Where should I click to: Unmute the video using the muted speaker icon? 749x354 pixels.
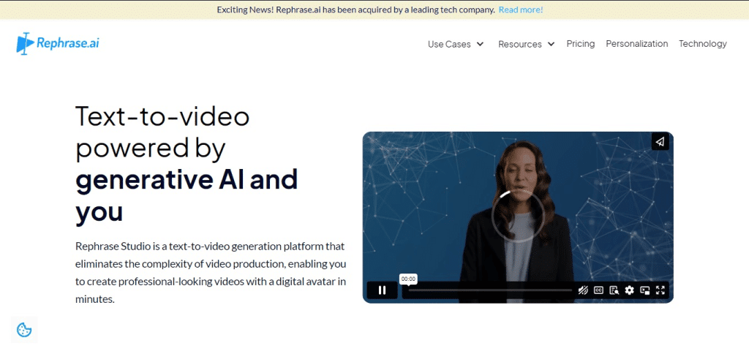[583, 290]
